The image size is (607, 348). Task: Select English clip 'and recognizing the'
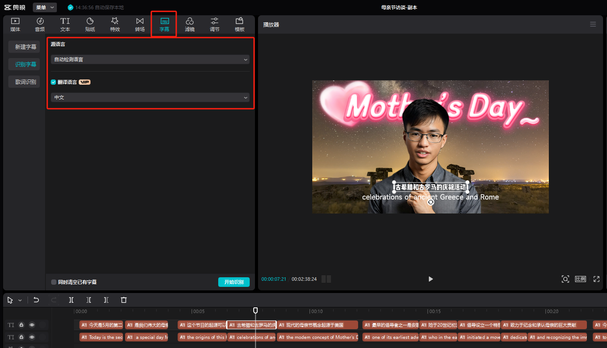(557, 337)
